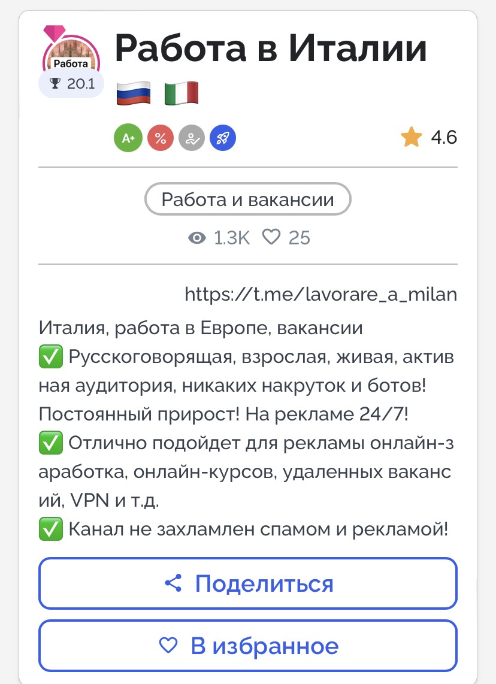This screenshot has height=684, width=496.
Task: Select the Работа и вакансии category tag
Action: click(247, 199)
